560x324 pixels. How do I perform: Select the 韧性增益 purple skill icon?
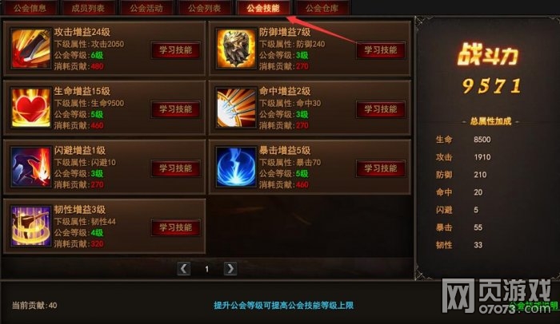tap(30, 226)
